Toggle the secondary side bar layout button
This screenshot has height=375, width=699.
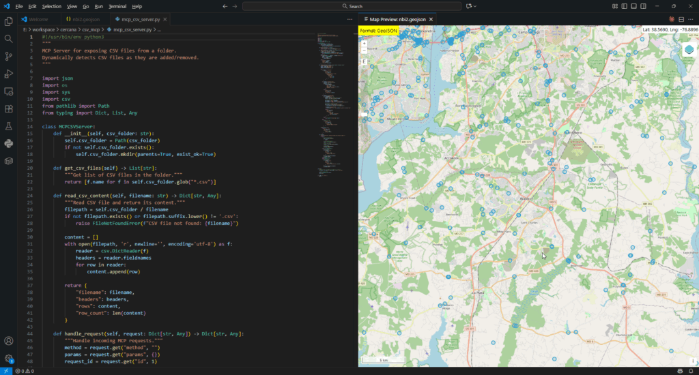pyautogui.click(x=643, y=6)
